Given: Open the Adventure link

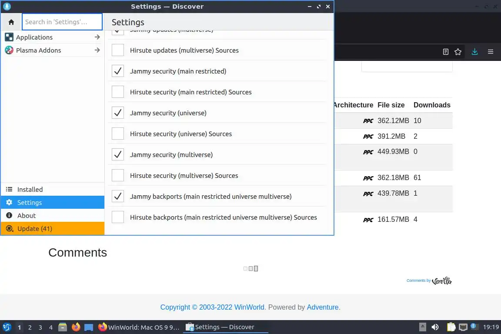Looking at the screenshot, I should tap(322, 307).
